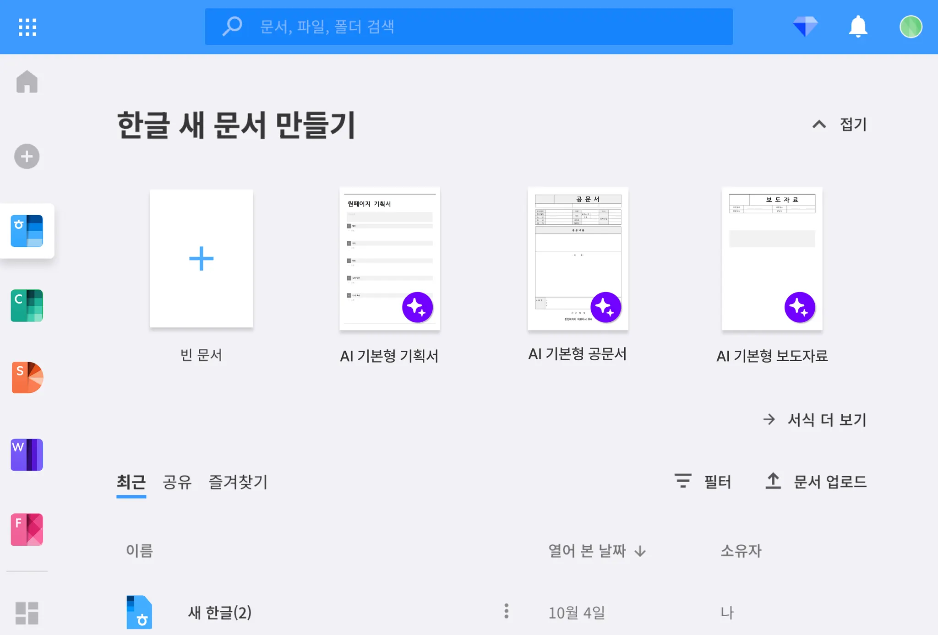Click 문서 업로드 upload button

click(816, 481)
